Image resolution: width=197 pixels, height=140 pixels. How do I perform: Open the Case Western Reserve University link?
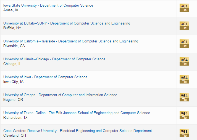[78, 131]
